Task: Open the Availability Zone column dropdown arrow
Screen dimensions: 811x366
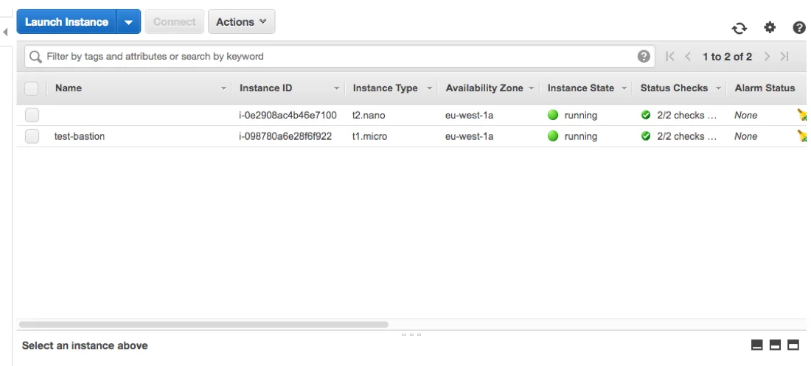Action: 531,88
